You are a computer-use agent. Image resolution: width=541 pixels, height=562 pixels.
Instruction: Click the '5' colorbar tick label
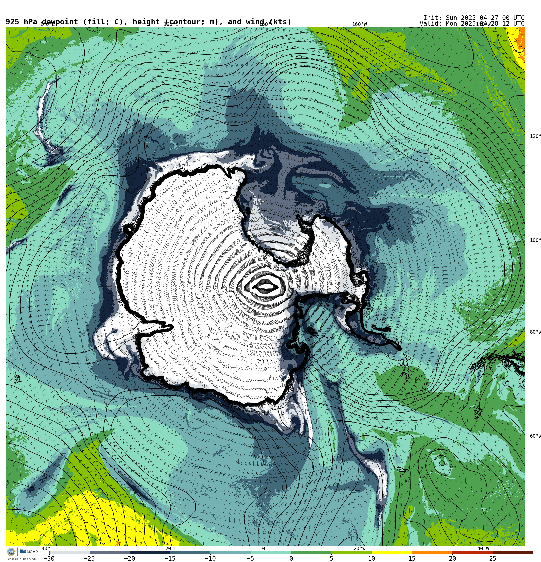pos(331,558)
